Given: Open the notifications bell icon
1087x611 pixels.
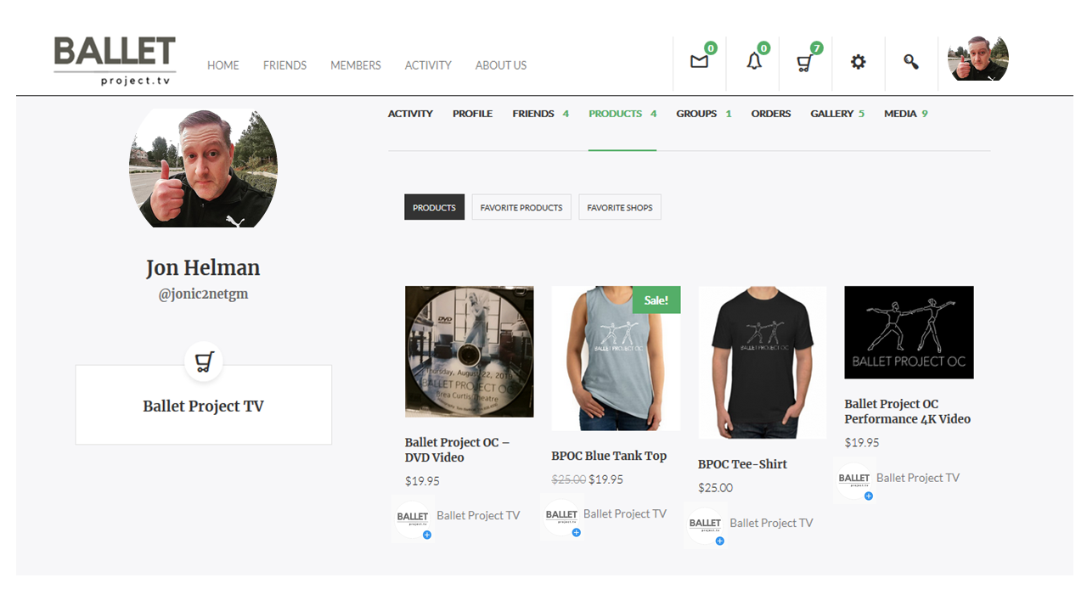Looking at the screenshot, I should click(754, 61).
